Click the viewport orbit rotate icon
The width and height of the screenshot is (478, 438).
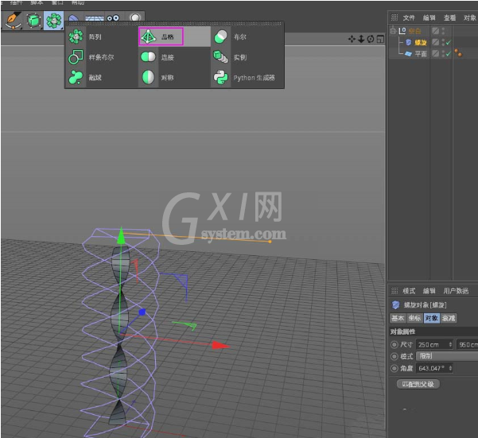click(x=371, y=39)
